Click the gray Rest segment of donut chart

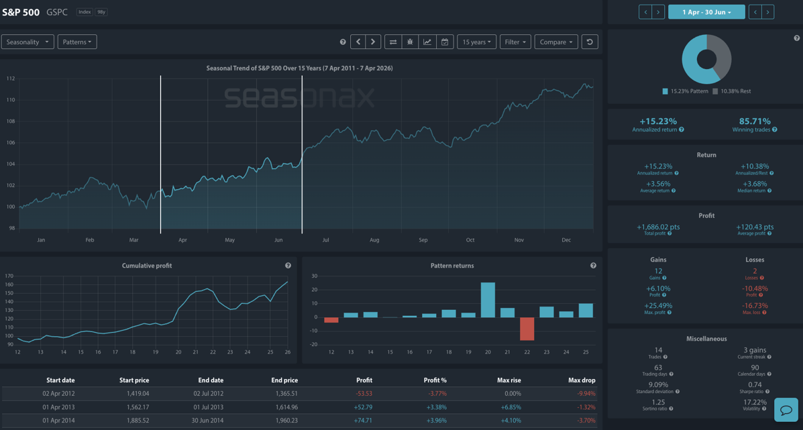pyautogui.click(x=722, y=54)
